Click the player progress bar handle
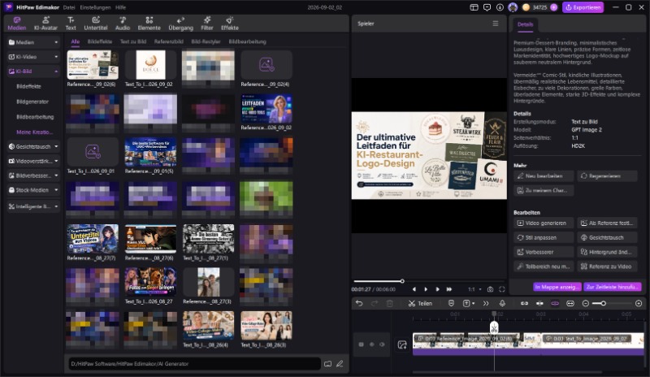Image resolution: width=650 pixels, height=377 pixels. 402,281
